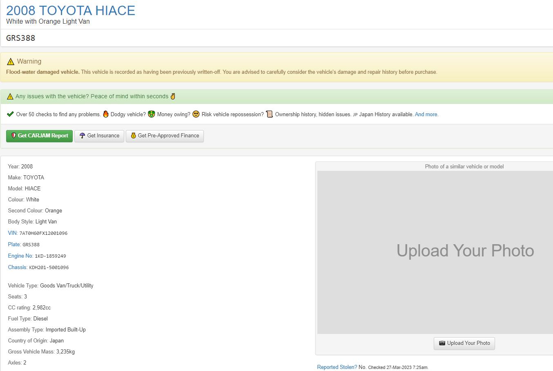The height and width of the screenshot is (371, 553).
Task: Click the Get Insurance button
Action: tap(99, 136)
